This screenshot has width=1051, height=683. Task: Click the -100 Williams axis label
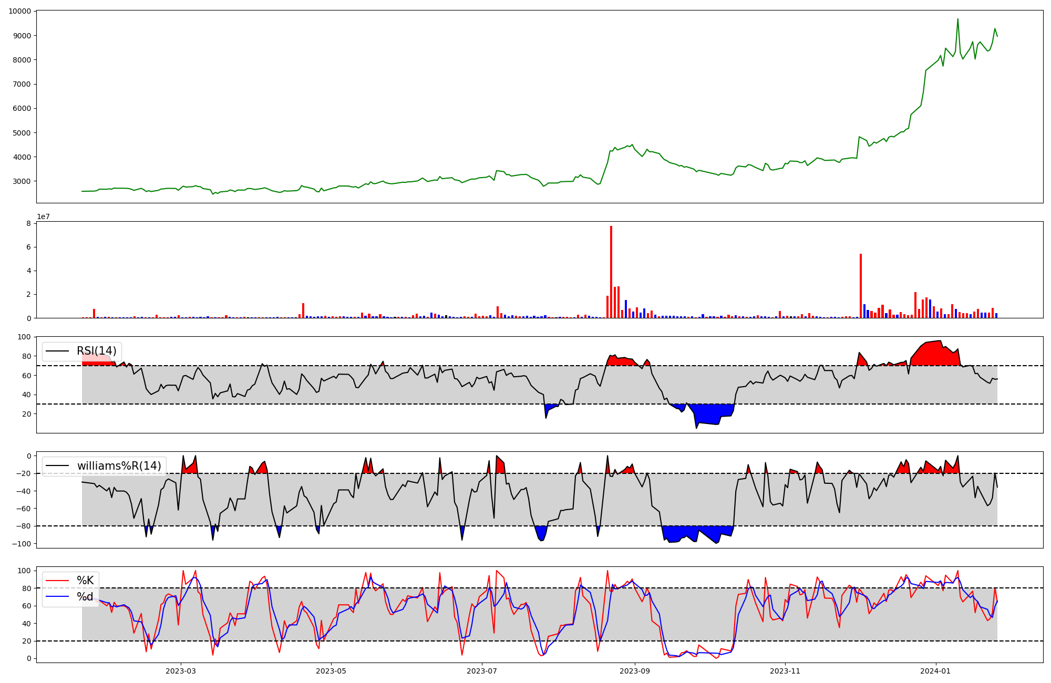point(22,544)
